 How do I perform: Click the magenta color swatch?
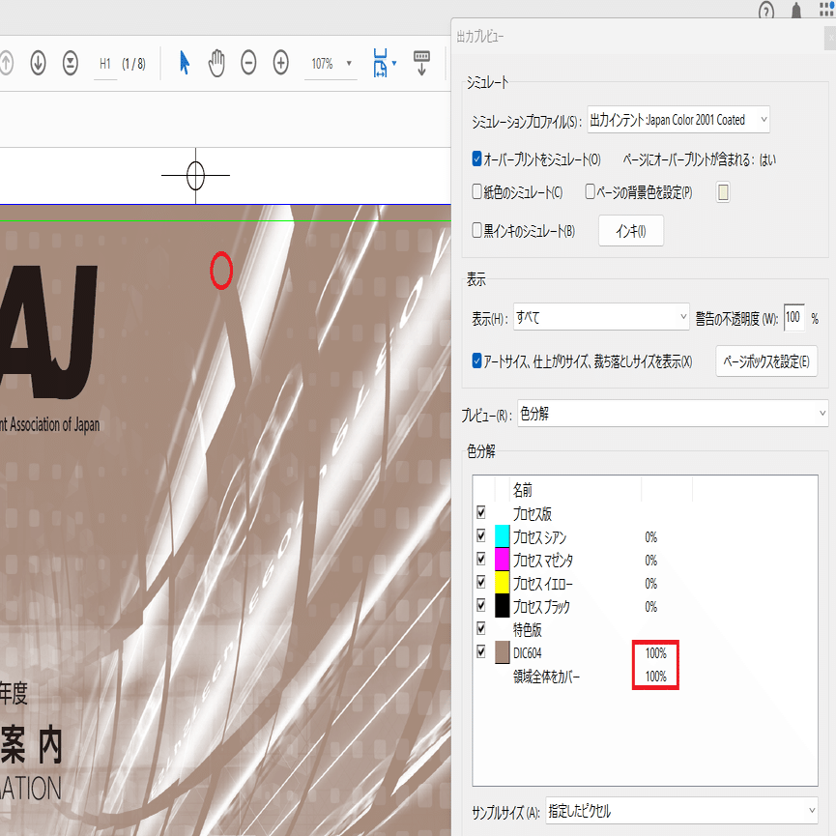503,560
